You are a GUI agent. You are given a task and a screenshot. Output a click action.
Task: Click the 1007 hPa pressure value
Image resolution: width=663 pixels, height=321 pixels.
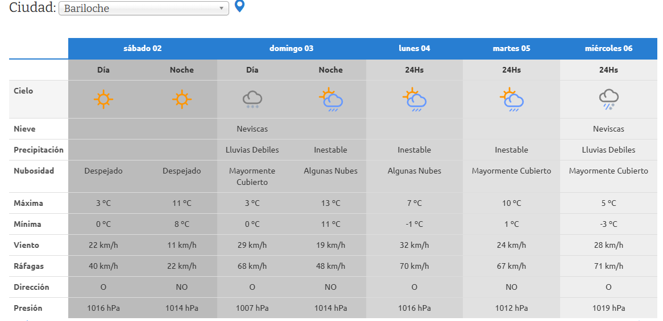252,308
